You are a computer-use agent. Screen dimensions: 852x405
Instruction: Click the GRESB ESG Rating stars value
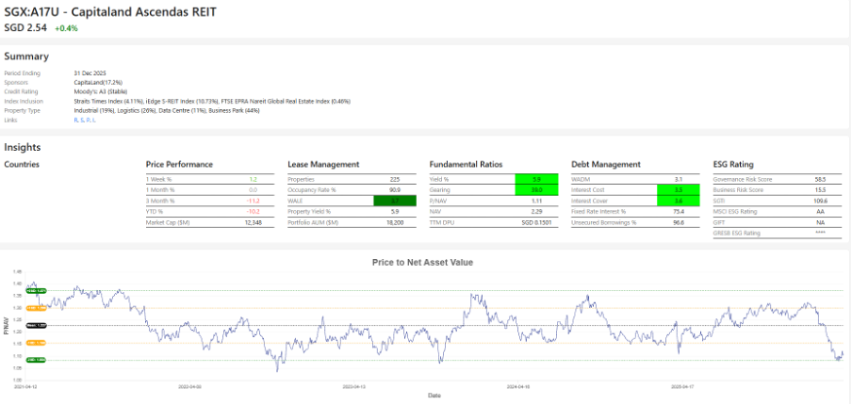click(821, 234)
